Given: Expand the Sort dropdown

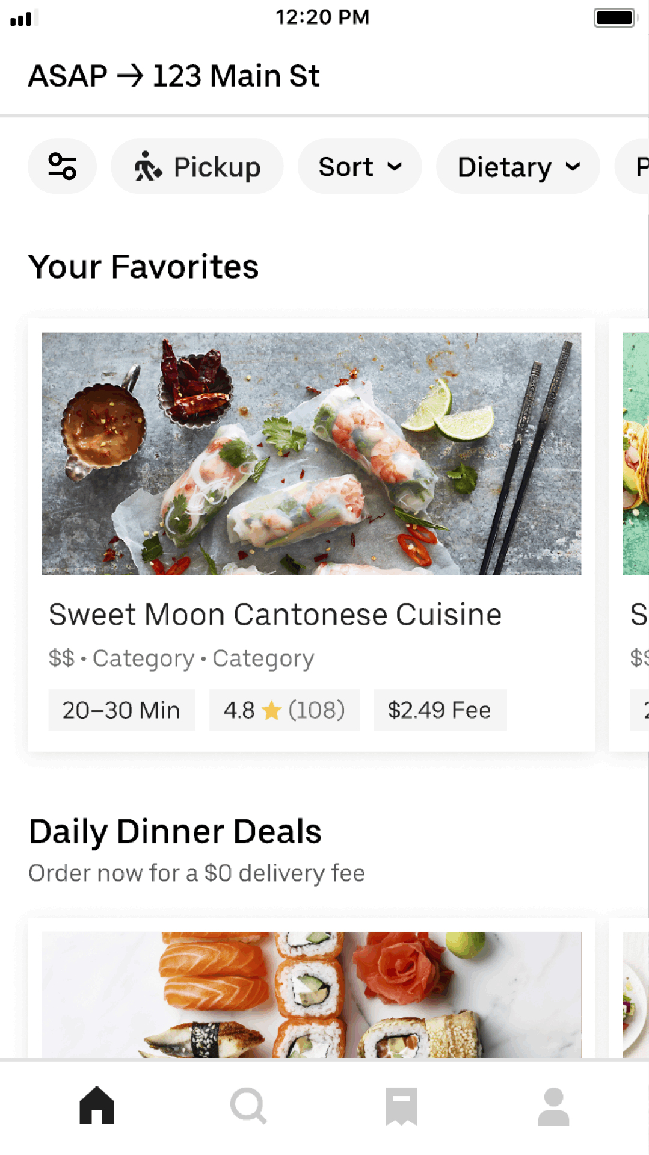Looking at the screenshot, I should click(359, 167).
